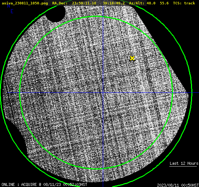Click the black circular mask near top
Screen dimensions: 199x187
(56, 14)
